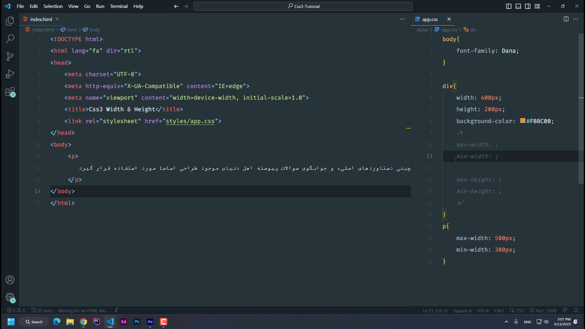Split the app.css editor right
Screen dimensions: 585x329
point(566,19)
